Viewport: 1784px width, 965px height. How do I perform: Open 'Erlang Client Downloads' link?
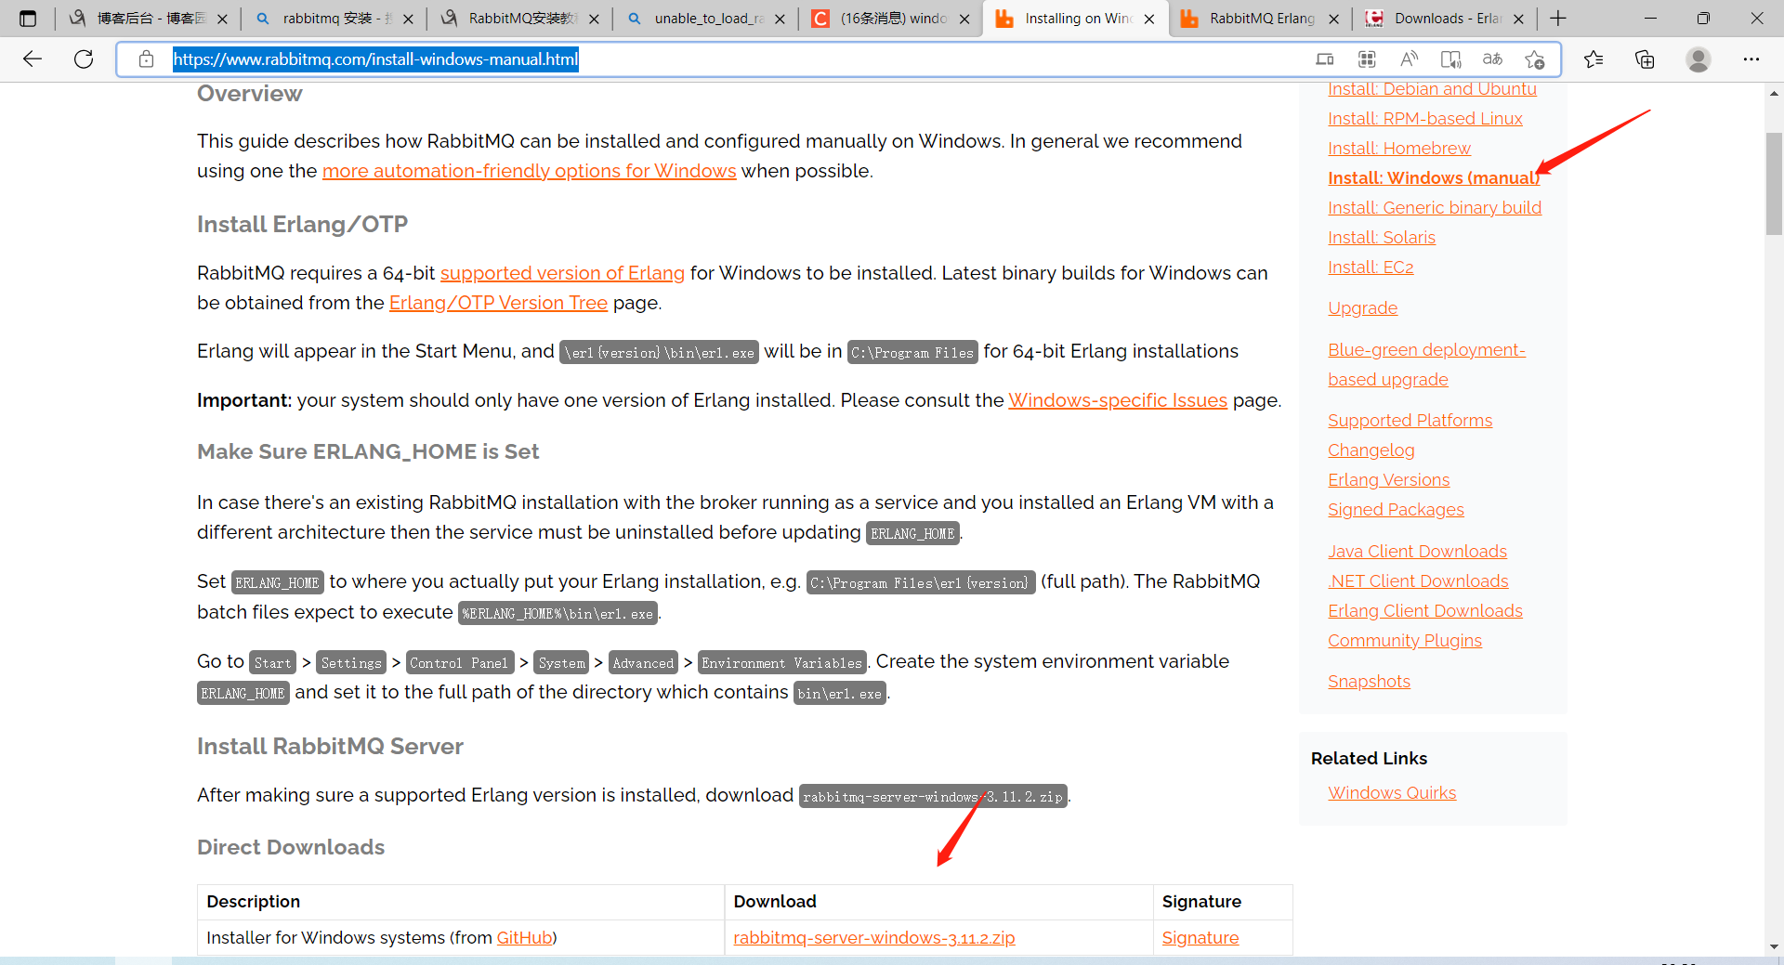[x=1424, y=611]
